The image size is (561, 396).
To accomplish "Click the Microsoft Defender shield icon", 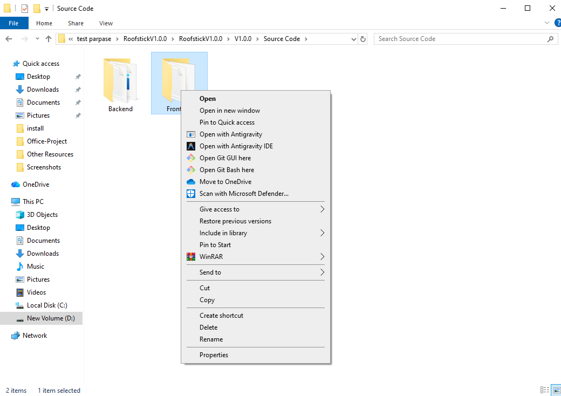I will pyautogui.click(x=191, y=194).
